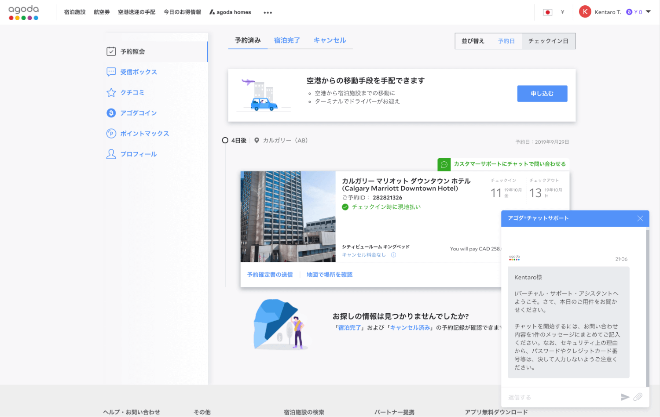Image resolution: width=660 pixels, height=417 pixels.
Task: Click the キャンセル料金なし link
Action: (x=364, y=255)
